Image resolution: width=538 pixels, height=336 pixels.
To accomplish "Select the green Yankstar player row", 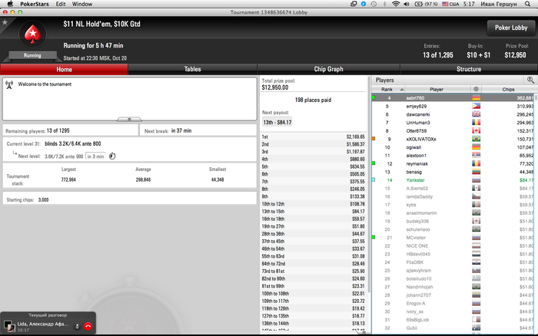I will pos(453,180).
